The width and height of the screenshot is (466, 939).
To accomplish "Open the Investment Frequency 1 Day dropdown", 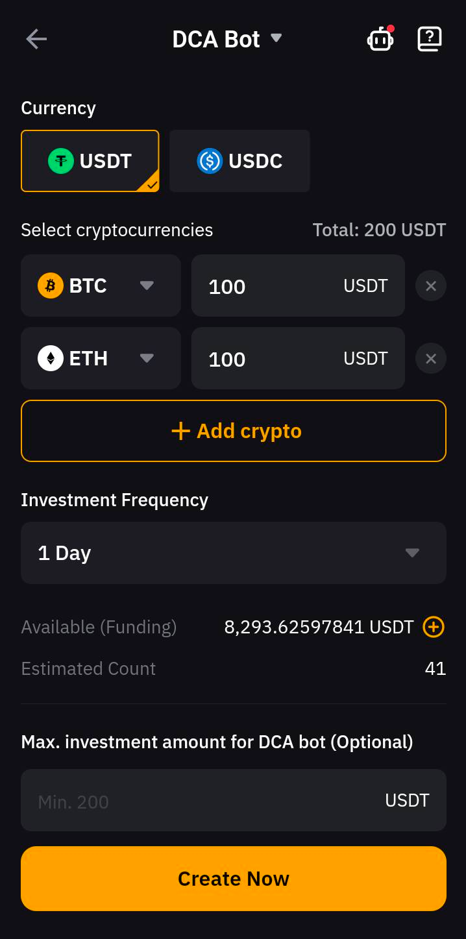I will point(234,553).
